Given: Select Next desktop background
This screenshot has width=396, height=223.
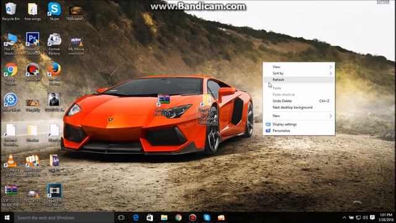Looking at the screenshot, I should 299,107.
